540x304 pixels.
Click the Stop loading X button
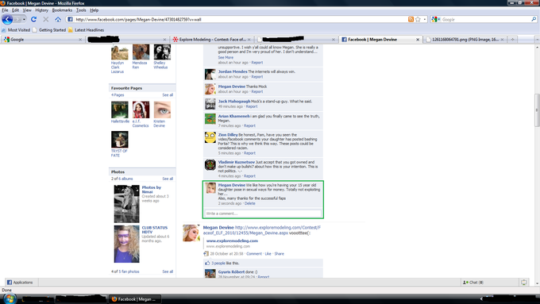[45, 20]
